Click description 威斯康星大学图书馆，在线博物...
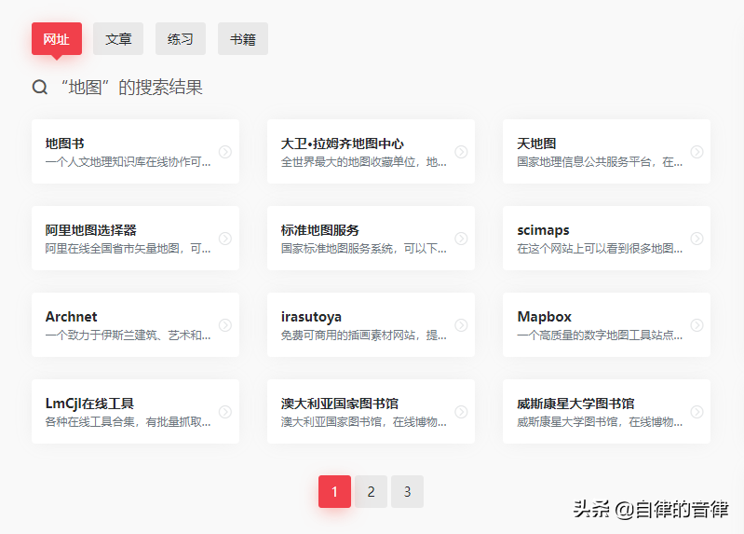 click(600, 422)
